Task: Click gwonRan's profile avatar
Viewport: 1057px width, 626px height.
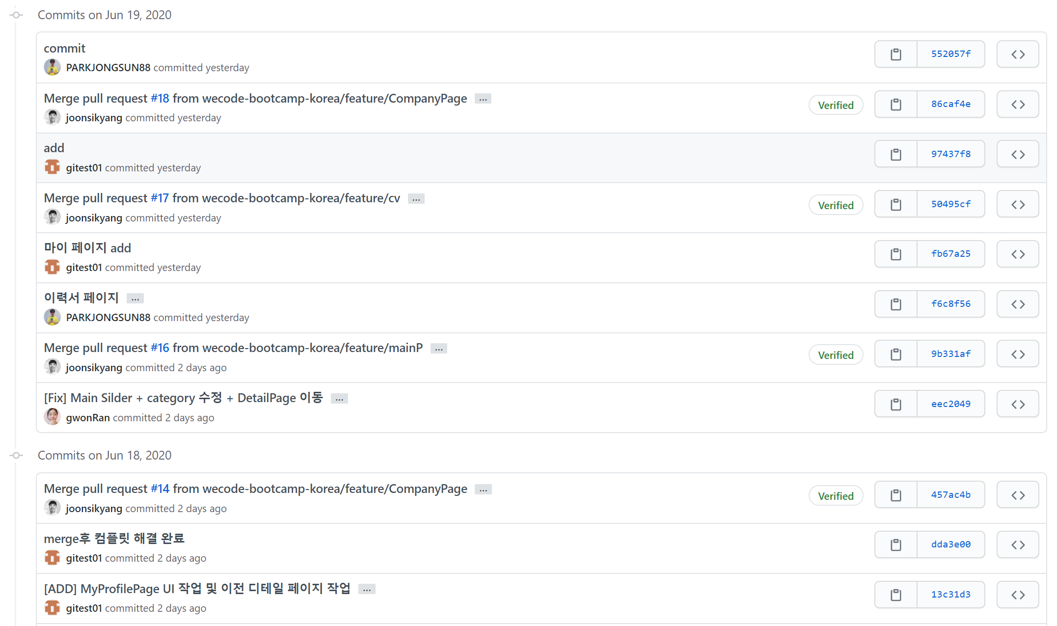Action: [52, 416]
